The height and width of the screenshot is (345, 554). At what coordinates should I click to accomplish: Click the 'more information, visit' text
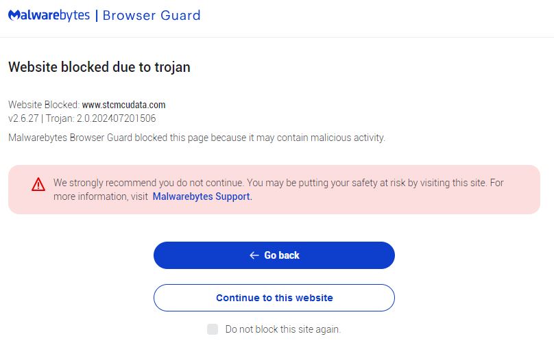[x=101, y=196]
